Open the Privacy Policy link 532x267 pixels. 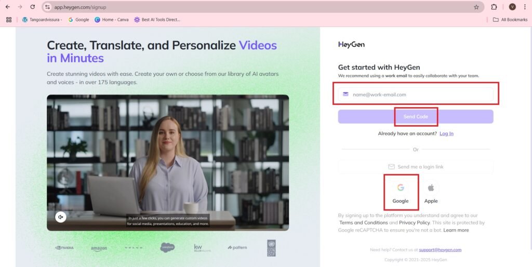pyautogui.click(x=414, y=222)
